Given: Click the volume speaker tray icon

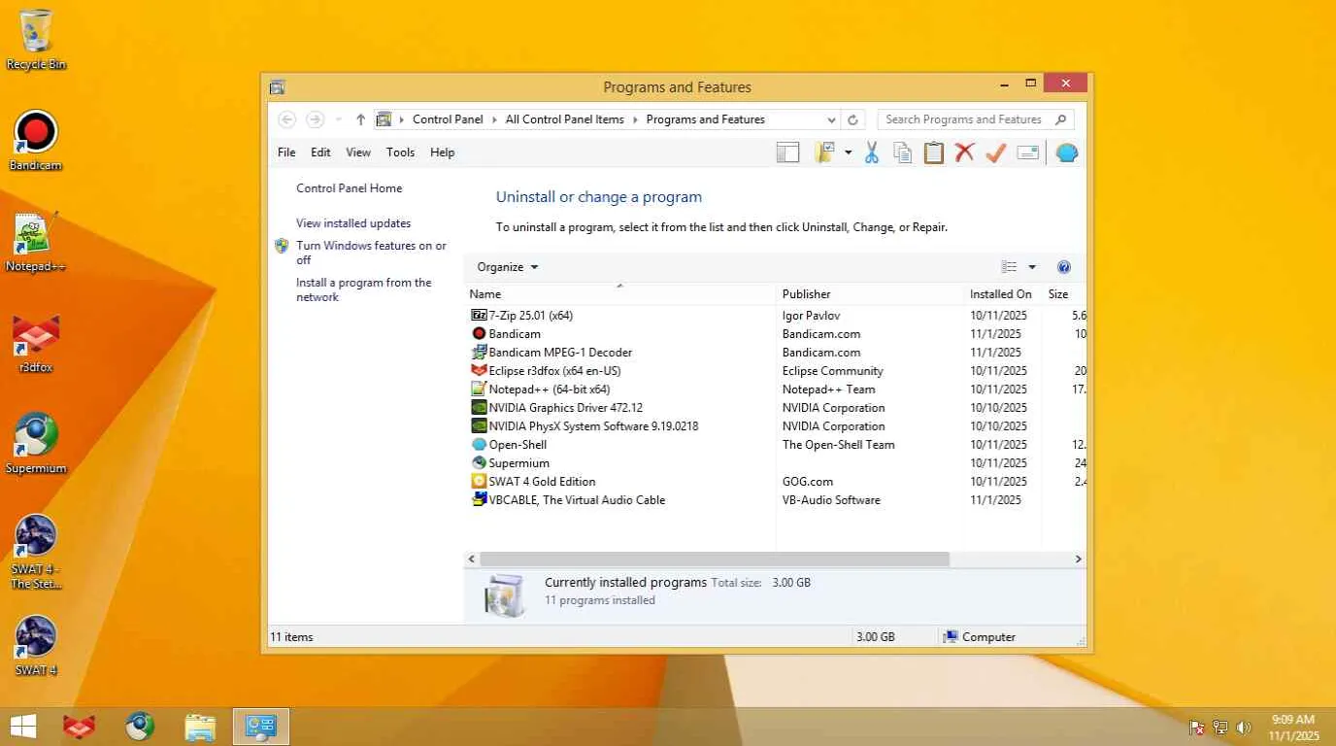Looking at the screenshot, I should 1244,727.
